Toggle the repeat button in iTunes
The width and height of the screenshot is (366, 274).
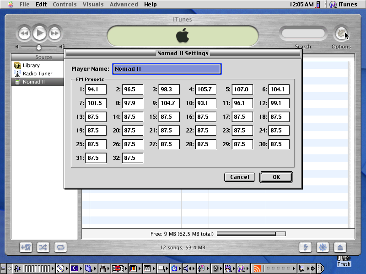61,247
